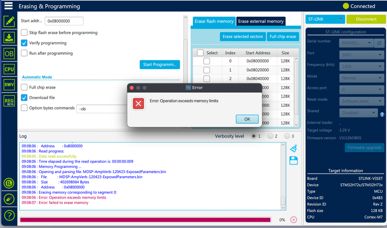
Task: Click the programming panel scroll up arrow
Action: [186, 17]
